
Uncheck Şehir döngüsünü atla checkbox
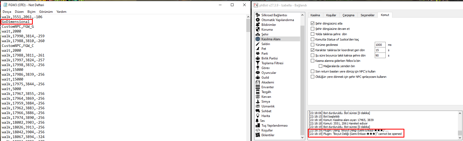[x=313, y=23]
